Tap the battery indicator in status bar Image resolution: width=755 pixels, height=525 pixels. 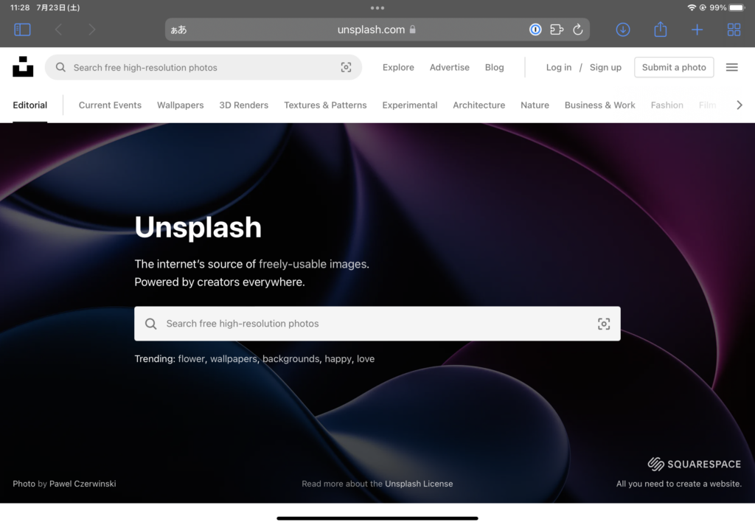coord(737,7)
